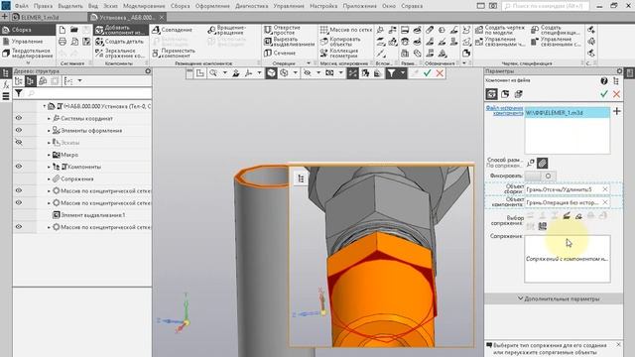
Task: Open the 'Файл' menu
Action: point(22,6)
